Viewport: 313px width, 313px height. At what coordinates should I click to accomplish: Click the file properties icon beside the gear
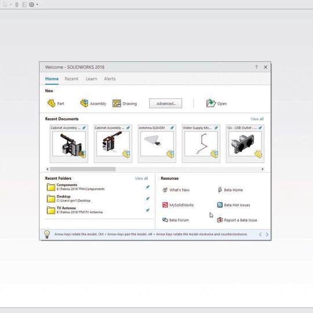(x=24, y=5)
